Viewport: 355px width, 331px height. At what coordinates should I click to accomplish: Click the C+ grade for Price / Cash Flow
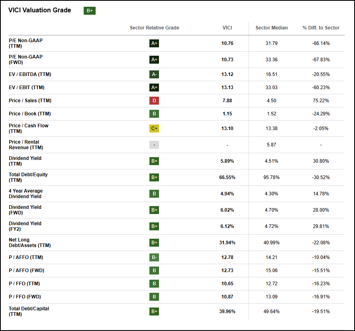coord(154,128)
